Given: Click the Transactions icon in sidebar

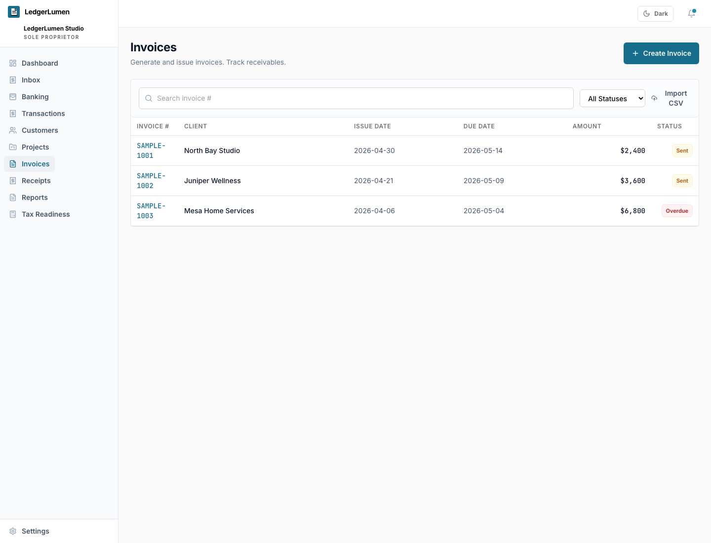Looking at the screenshot, I should pos(13,114).
